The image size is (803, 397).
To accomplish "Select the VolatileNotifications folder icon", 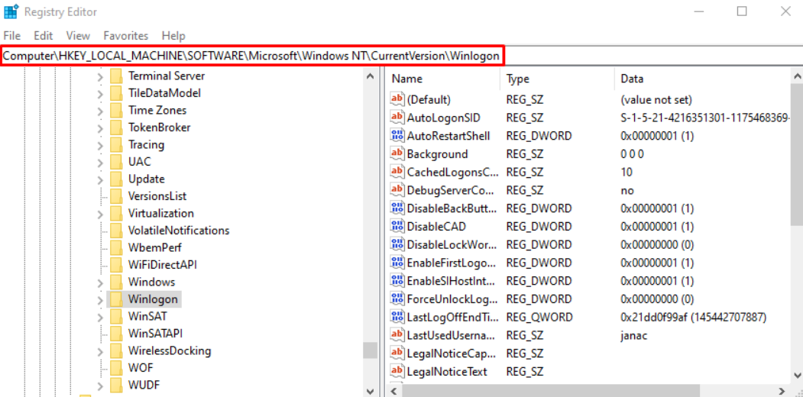I will click(x=116, y=231).
